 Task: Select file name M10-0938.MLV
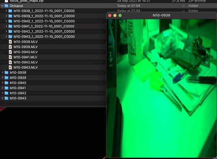[x=26, y=42]
